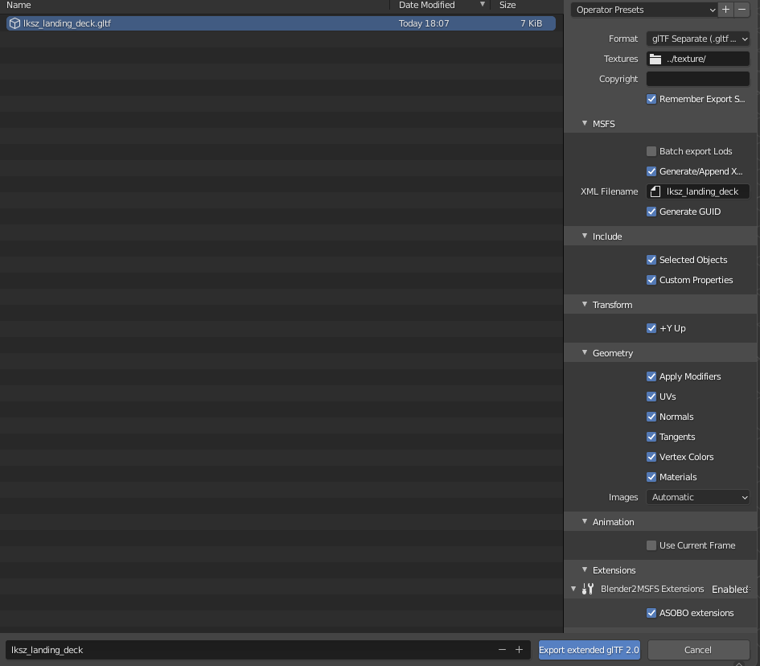Click the lksz_landing_deck filename input field

point(241,649)
